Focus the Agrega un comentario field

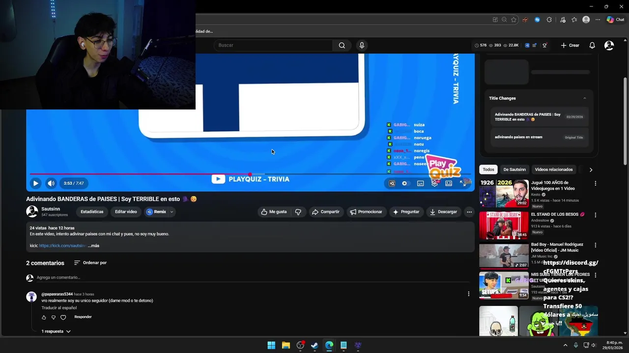[x=253, y=277]
